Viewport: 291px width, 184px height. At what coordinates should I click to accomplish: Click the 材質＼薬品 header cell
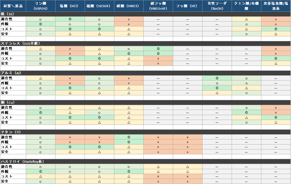[x=13, y=6]
